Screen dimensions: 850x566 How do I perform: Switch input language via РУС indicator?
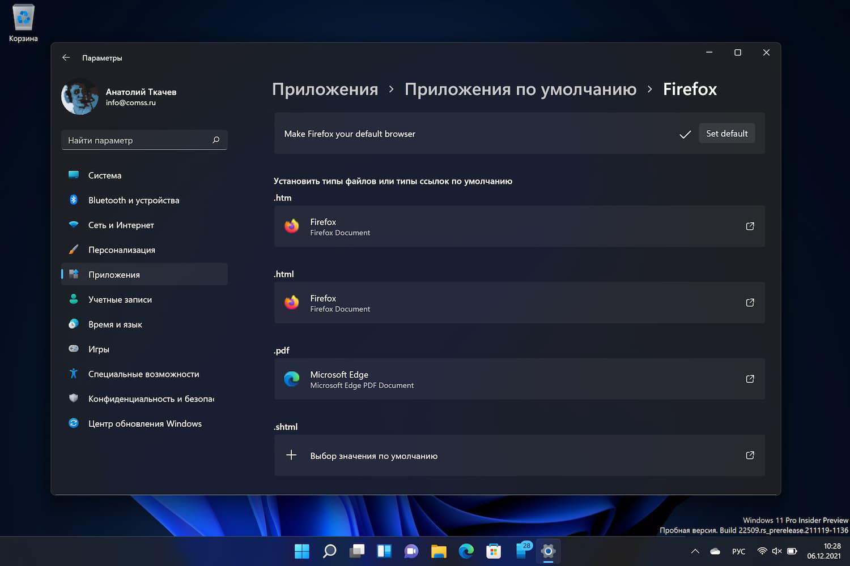point(739,551)
